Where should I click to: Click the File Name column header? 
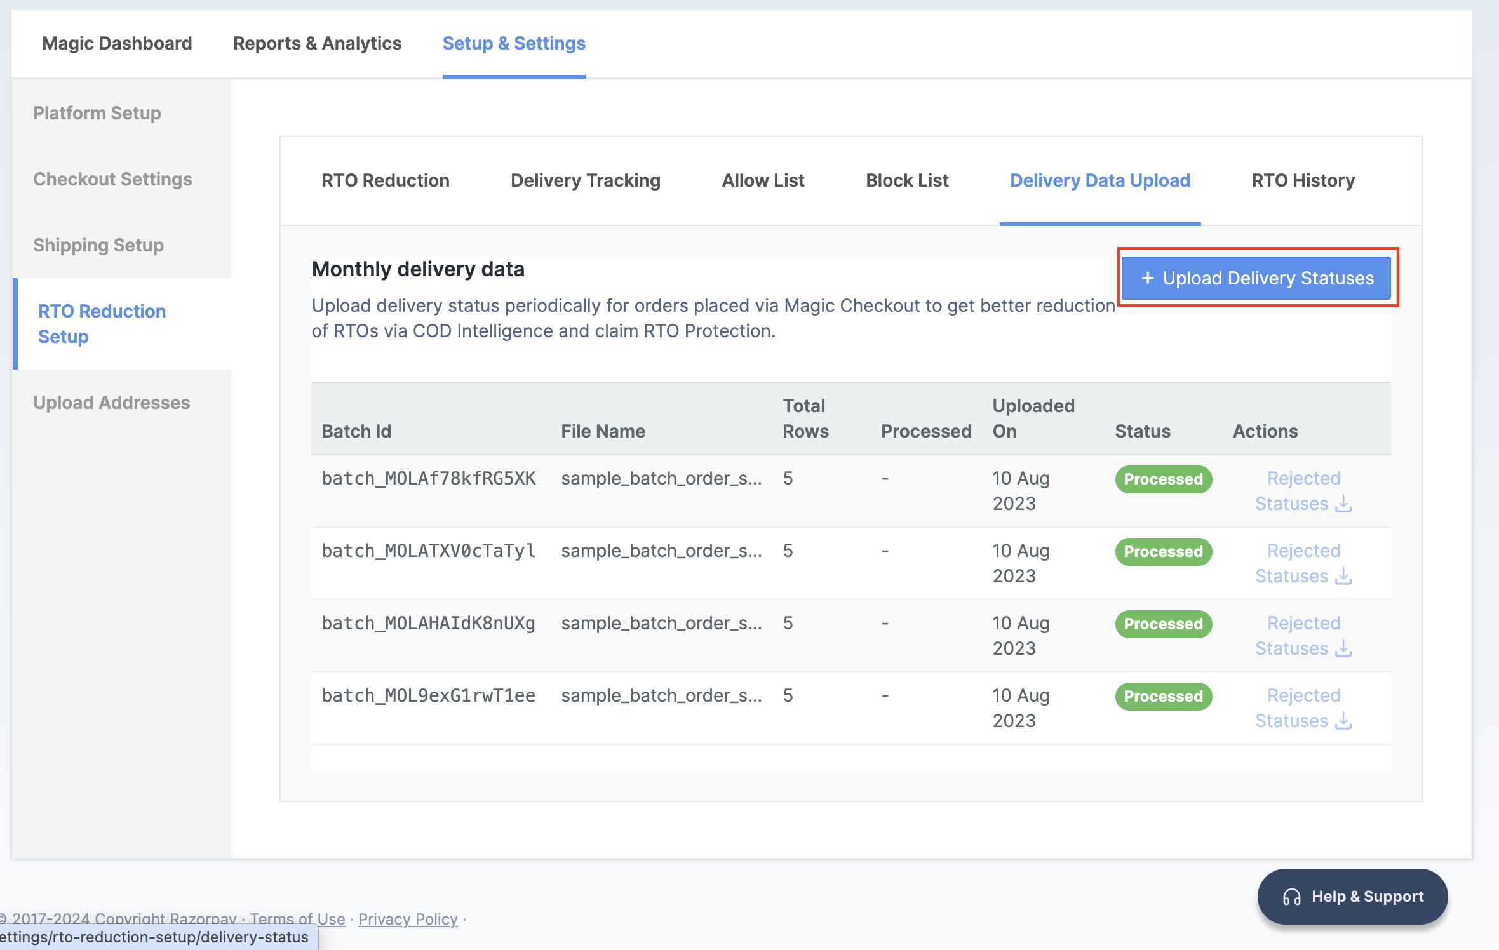[603, 431]
